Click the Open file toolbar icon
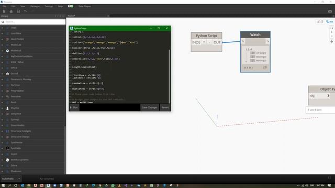The width and height of the screenshot is (335, 188). (x=11, y=11)
